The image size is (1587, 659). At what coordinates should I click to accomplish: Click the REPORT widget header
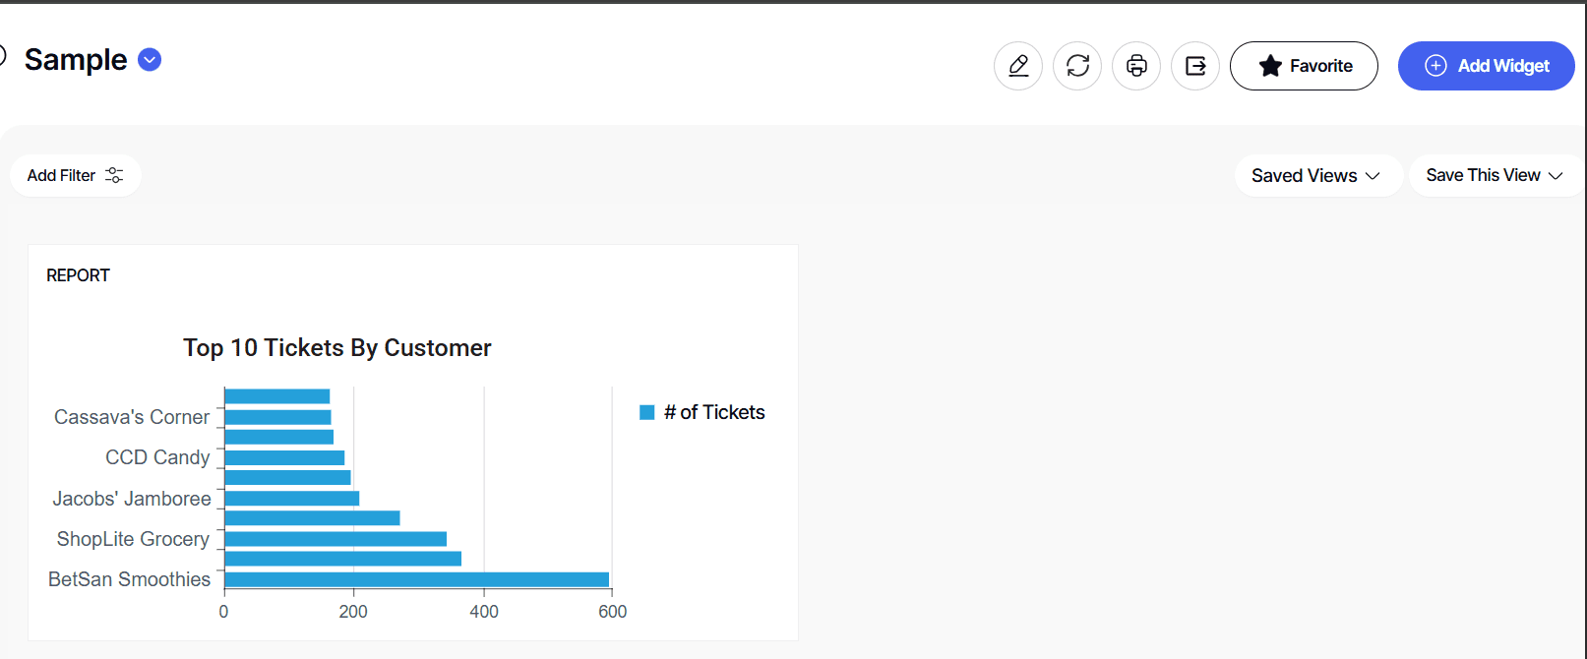point(78,275)
